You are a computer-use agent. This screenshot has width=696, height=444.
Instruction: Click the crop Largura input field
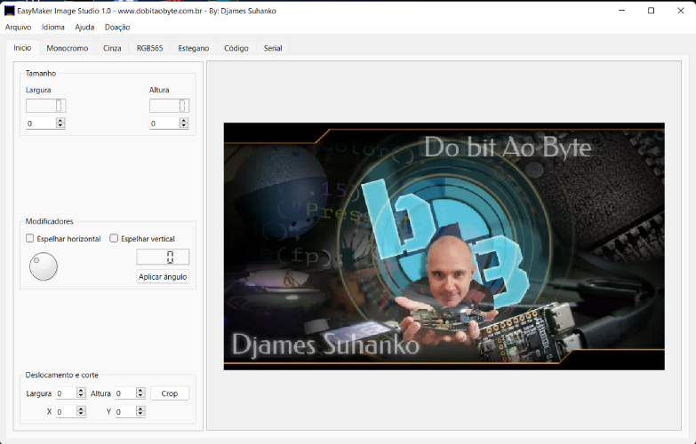click(66, 393)
